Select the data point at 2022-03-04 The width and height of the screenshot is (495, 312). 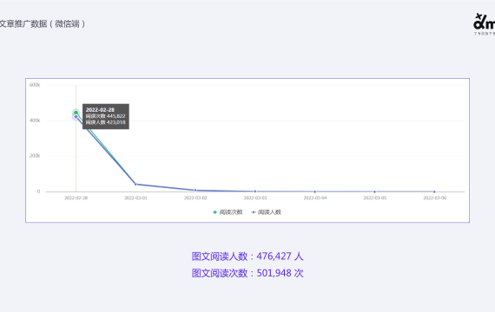(x=314, y=192)
